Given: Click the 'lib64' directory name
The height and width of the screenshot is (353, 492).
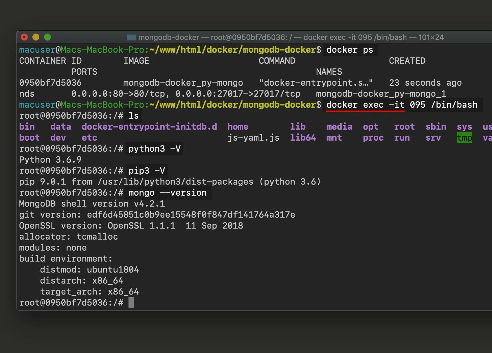Looking at the screenshot, I should click(303, 138).
